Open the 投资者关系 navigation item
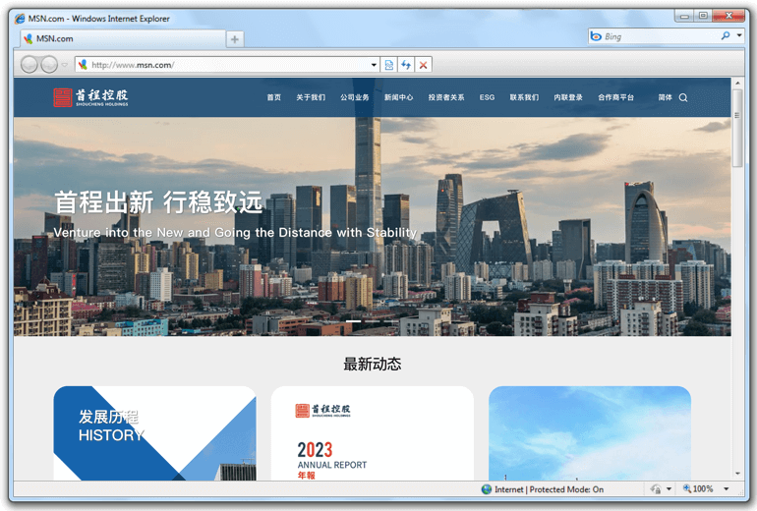757x511 pixels. 446,97
